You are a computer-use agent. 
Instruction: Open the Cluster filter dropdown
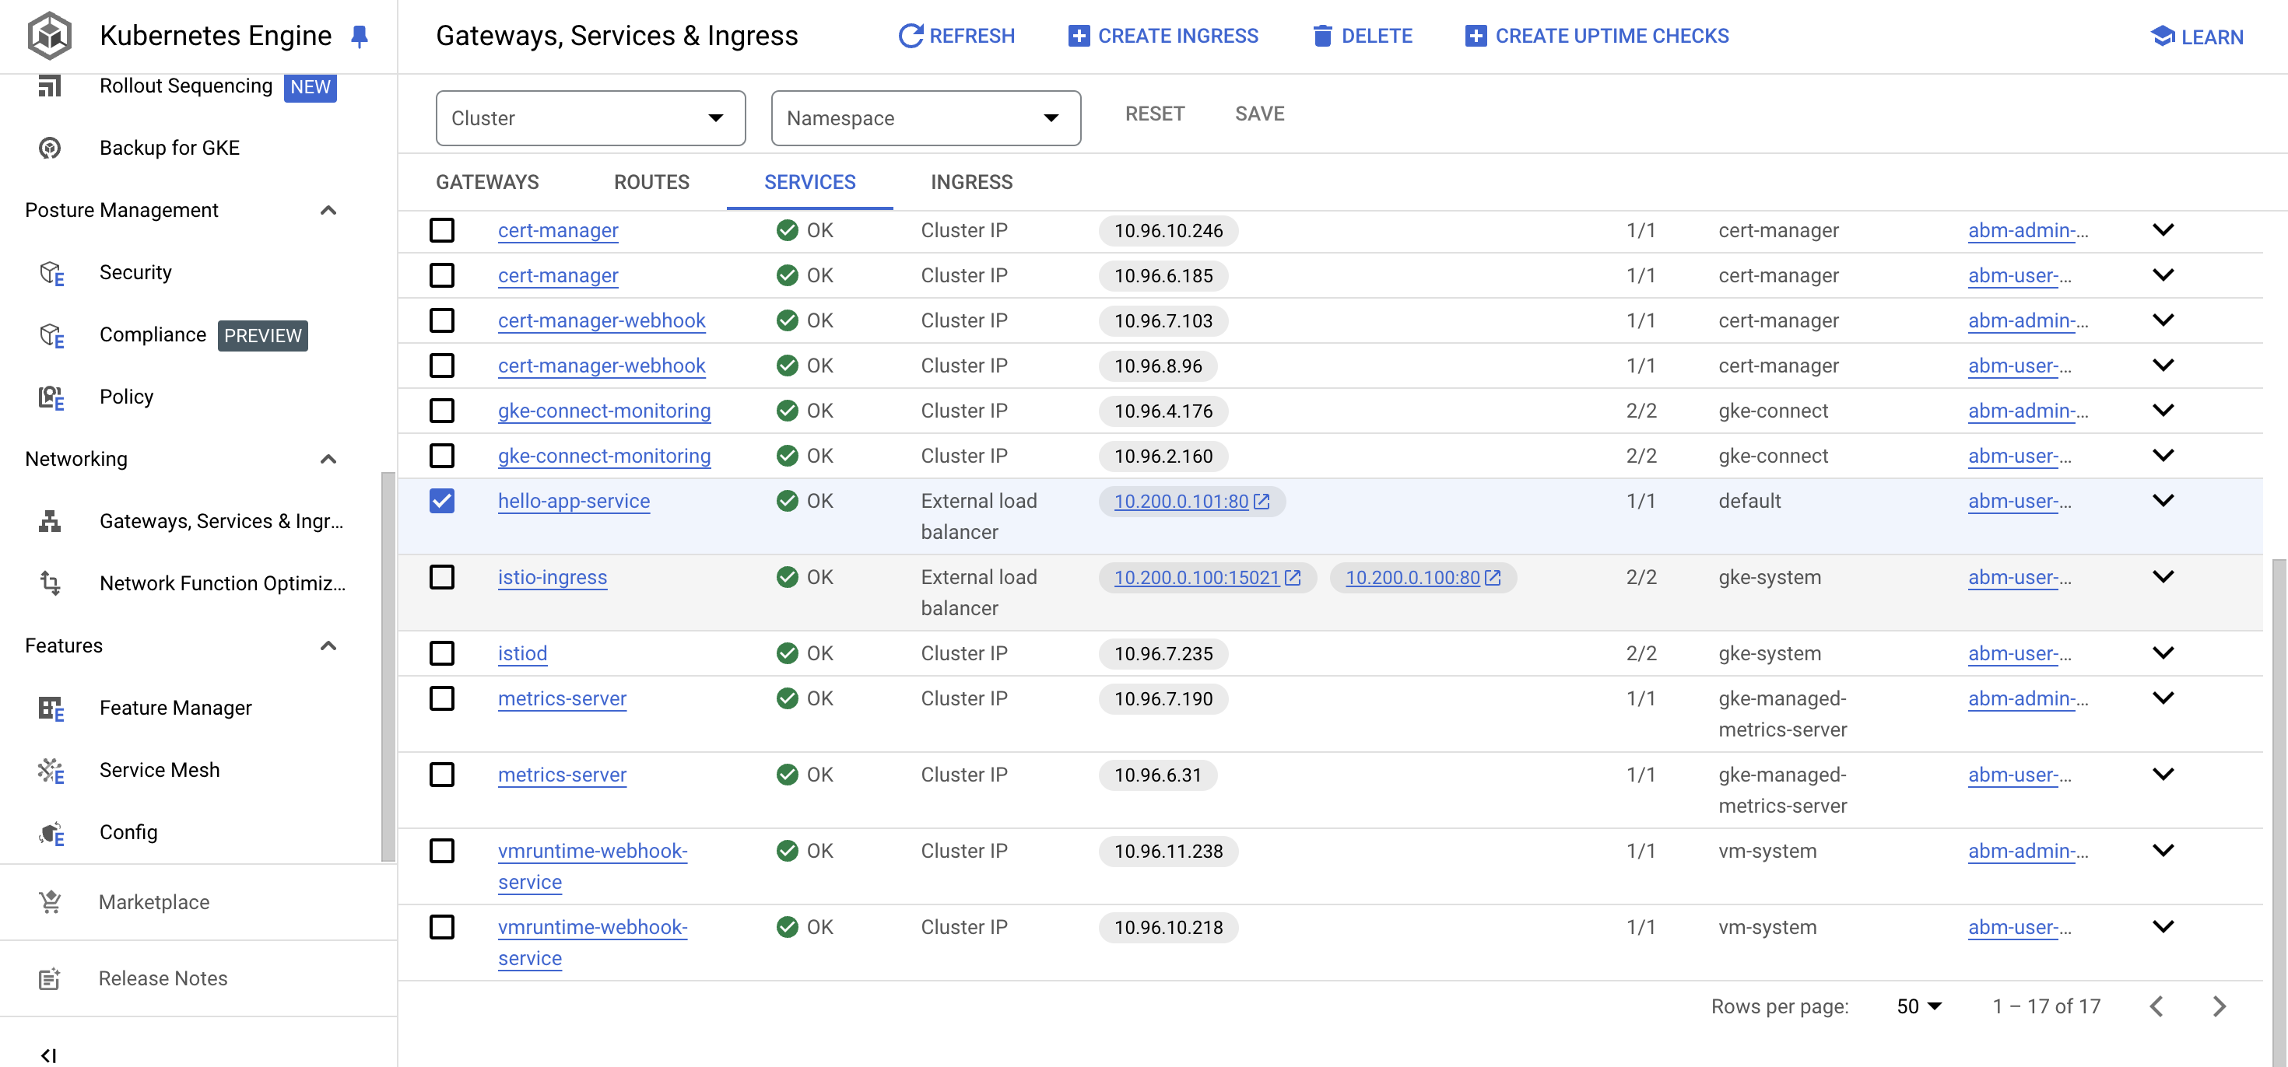pos(591,118)
